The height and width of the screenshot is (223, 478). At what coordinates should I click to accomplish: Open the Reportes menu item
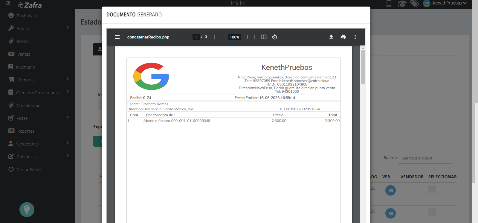[x=26, y=131]
